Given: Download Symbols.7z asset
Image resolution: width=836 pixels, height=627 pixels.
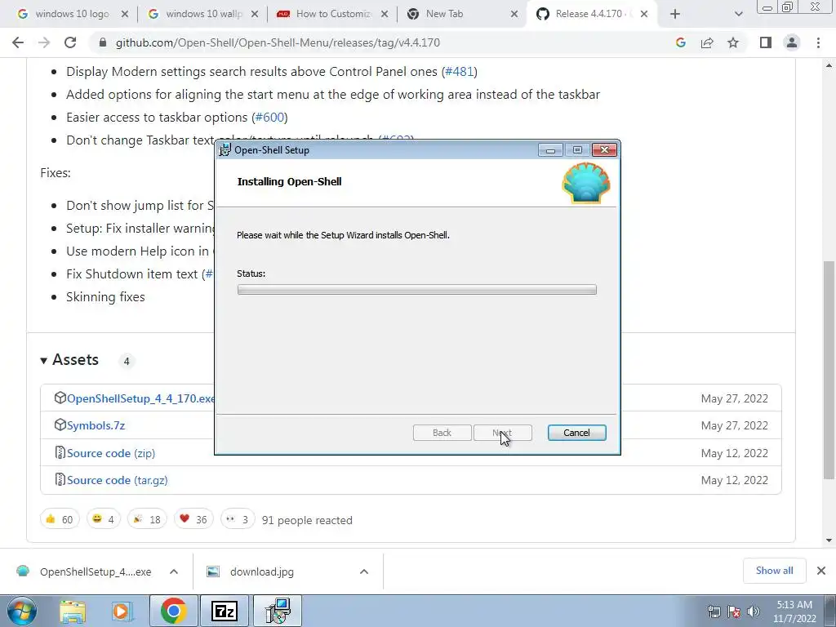Looking at the screenshot, I should pos(96,425).
